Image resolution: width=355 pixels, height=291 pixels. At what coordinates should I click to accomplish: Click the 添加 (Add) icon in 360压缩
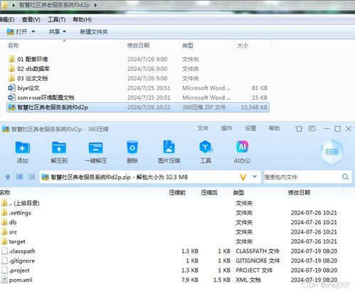(x=23, y=148)
